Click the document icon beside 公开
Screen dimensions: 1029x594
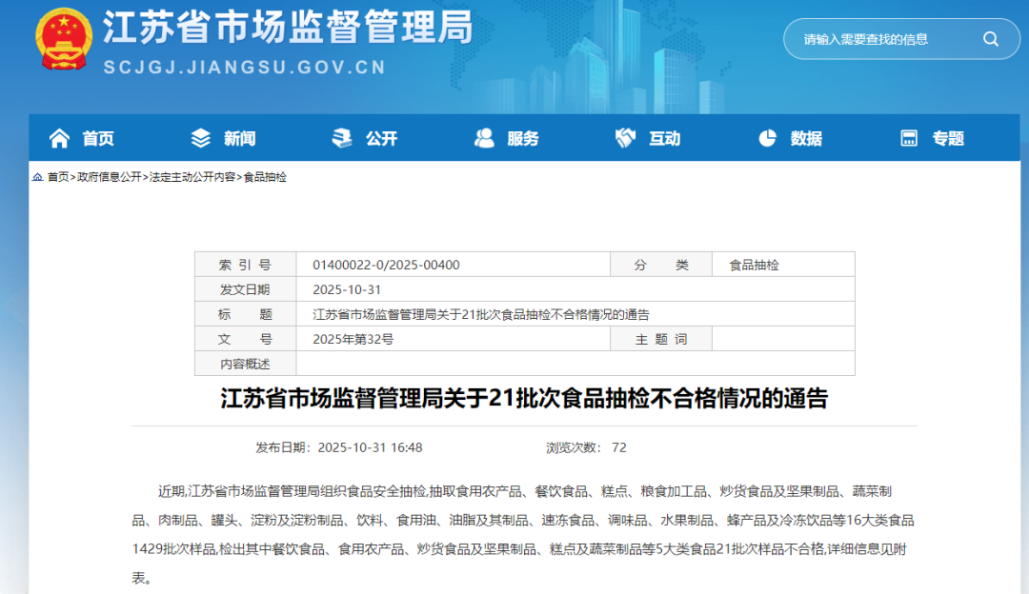[x=342, y=139]
